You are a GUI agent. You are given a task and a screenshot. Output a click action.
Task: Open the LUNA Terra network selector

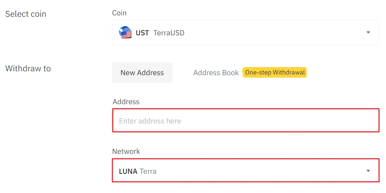point(245,171)
